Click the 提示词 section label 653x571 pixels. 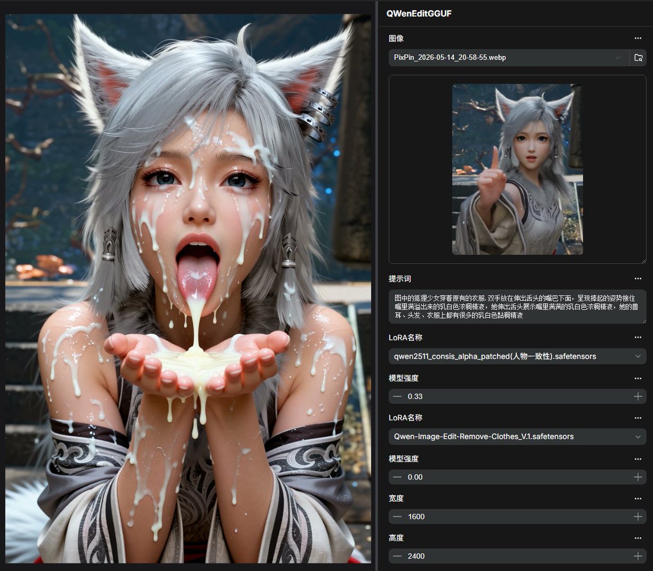coord(400,279)
